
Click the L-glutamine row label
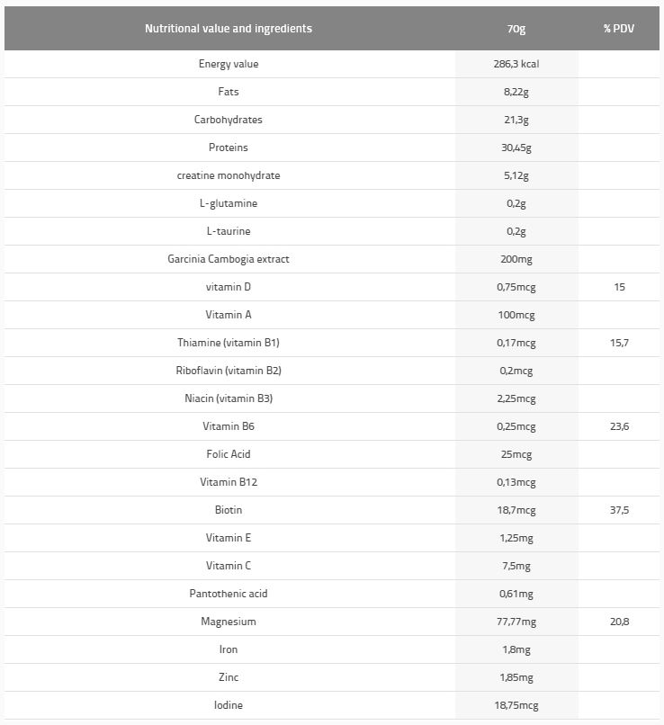(x=229, y=203)
